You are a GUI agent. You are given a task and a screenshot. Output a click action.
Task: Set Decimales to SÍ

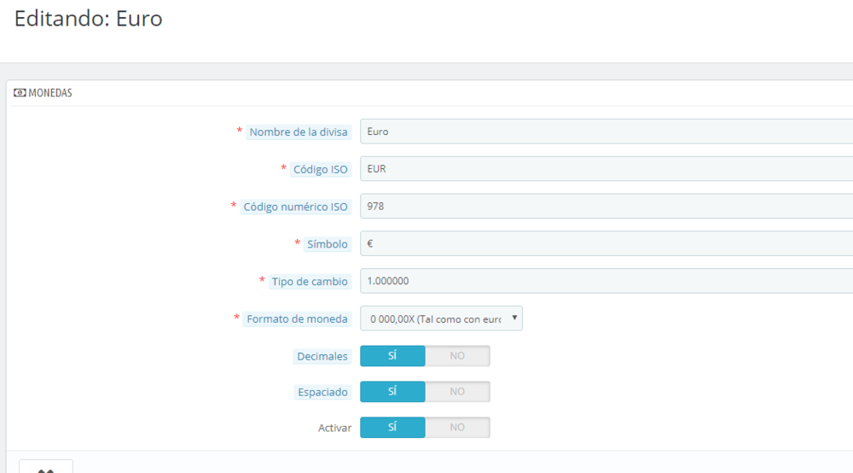392,356
